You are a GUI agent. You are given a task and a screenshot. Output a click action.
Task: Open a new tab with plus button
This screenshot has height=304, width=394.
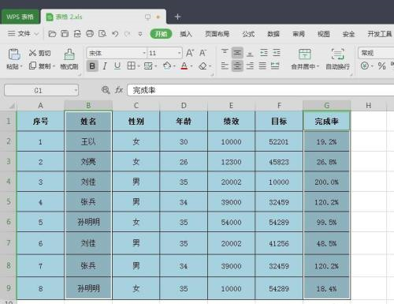(x=177, y=17)
